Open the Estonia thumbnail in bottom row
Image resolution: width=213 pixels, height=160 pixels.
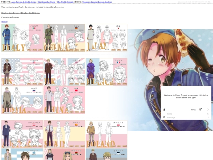(x=106, y=154)
